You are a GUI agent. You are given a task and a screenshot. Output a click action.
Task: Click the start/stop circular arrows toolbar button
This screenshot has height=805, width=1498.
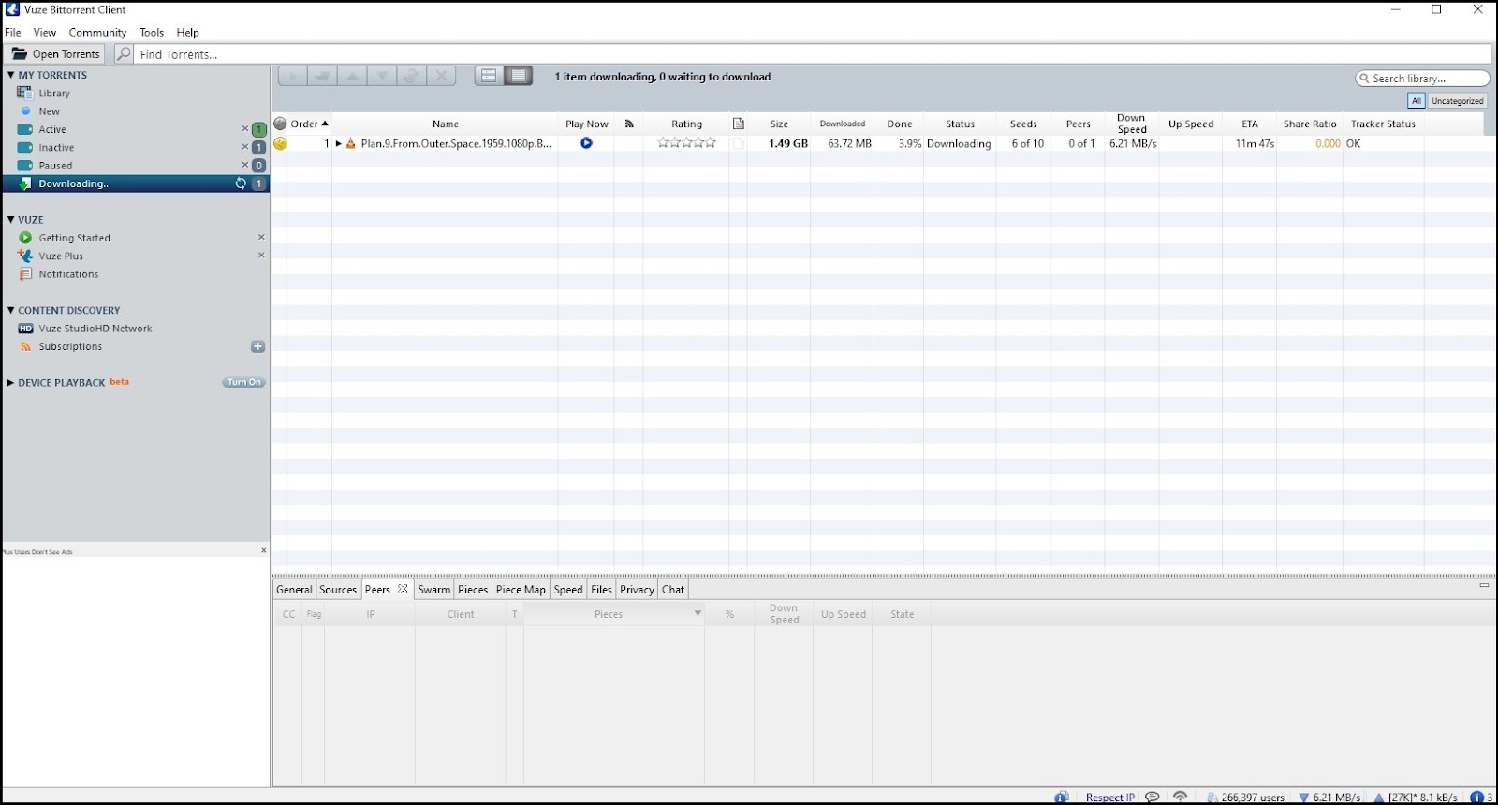click(x=412, y=77)
